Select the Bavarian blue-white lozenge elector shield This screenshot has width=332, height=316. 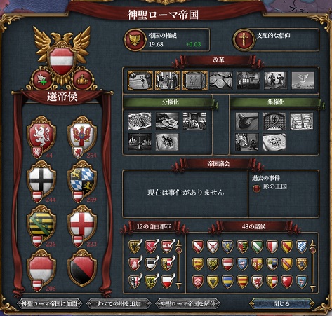click(x=82, y=180)
